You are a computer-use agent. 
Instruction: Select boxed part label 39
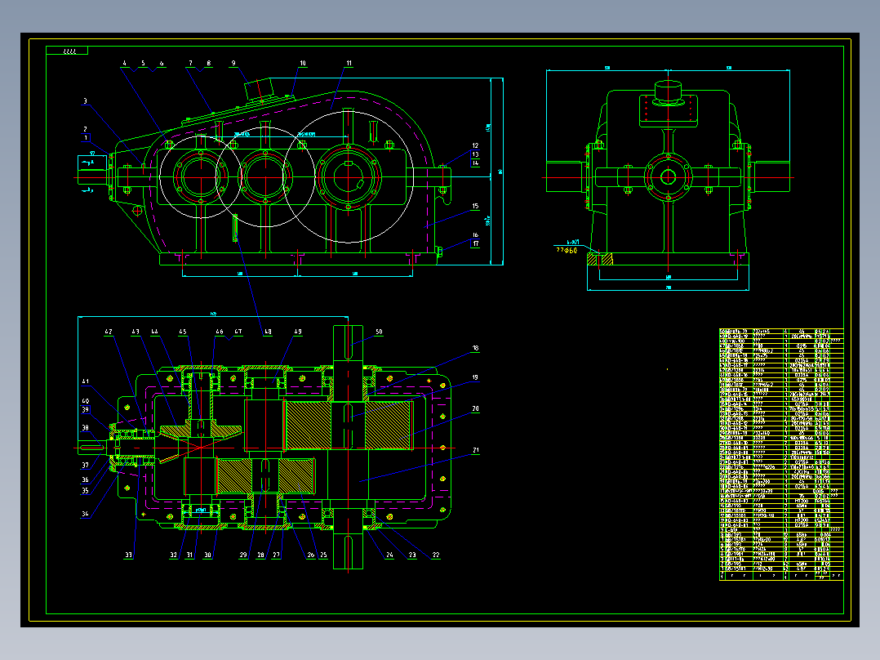pos(85,409)
